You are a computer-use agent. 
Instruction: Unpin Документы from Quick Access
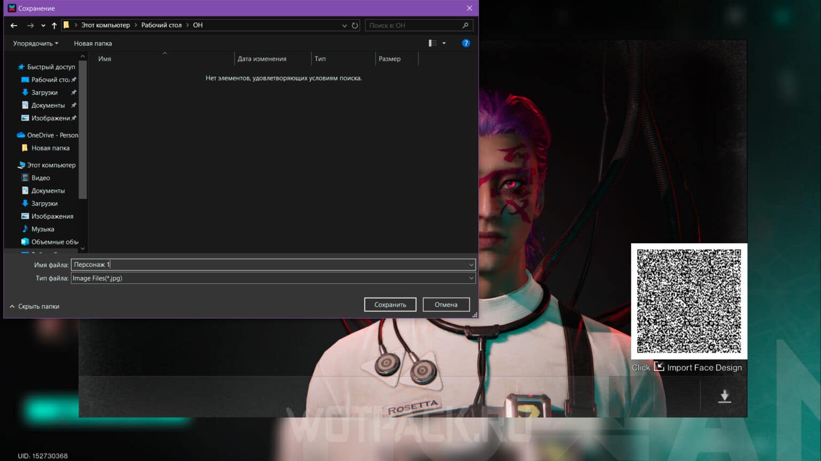click(74, 105)
